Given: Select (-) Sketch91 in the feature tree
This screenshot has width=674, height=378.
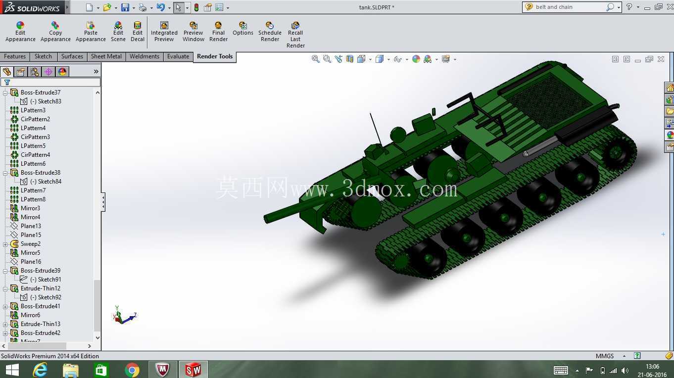Looking at the screenshot, I should pyautogui.click(x=46, y=280).
